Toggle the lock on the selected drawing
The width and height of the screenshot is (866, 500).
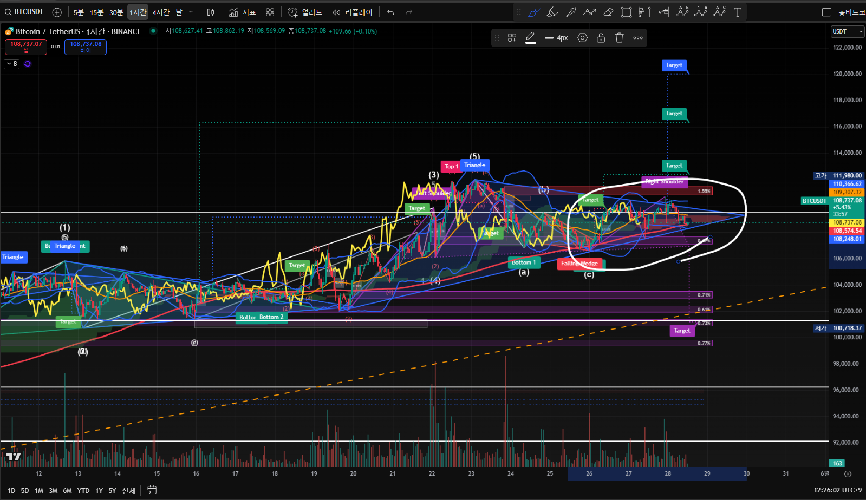(x=601, y=38)
